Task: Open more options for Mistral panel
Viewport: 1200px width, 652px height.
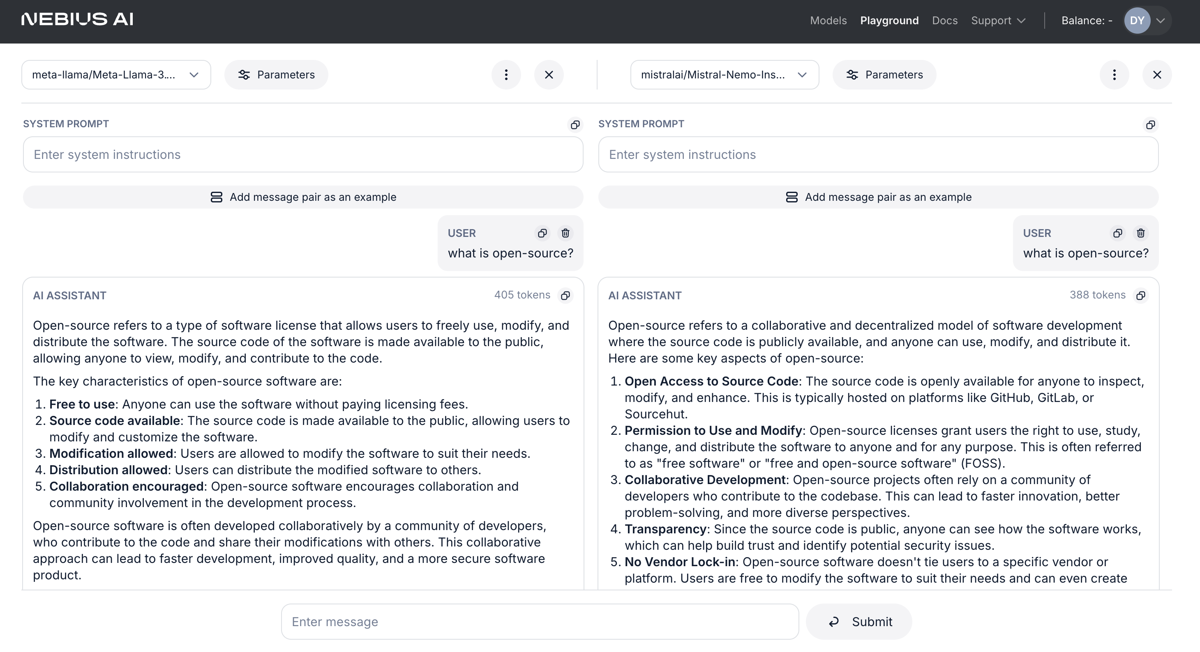Action: tap(1114, 74)
